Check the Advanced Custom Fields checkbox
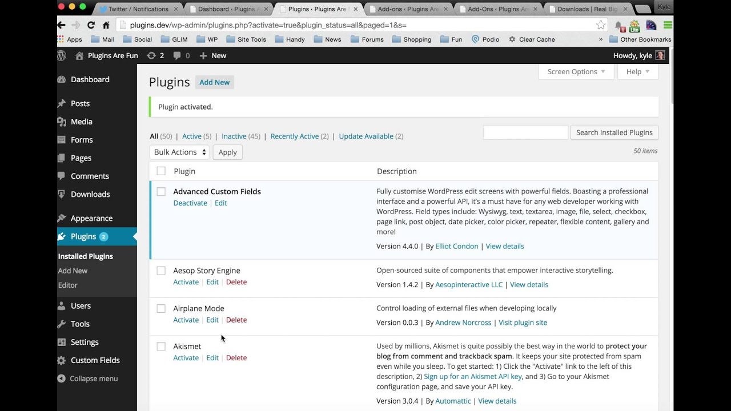This screenshot has width=731, height=411. [161, 192]
